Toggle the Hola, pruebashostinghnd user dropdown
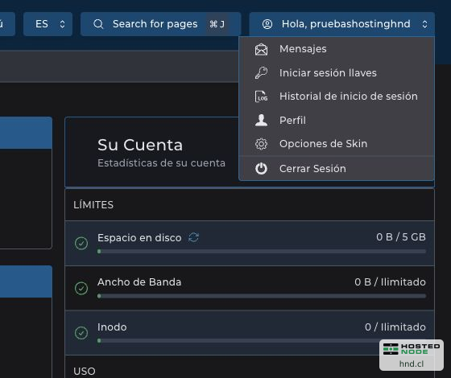451x378 pixels. (x=342, y=24)
